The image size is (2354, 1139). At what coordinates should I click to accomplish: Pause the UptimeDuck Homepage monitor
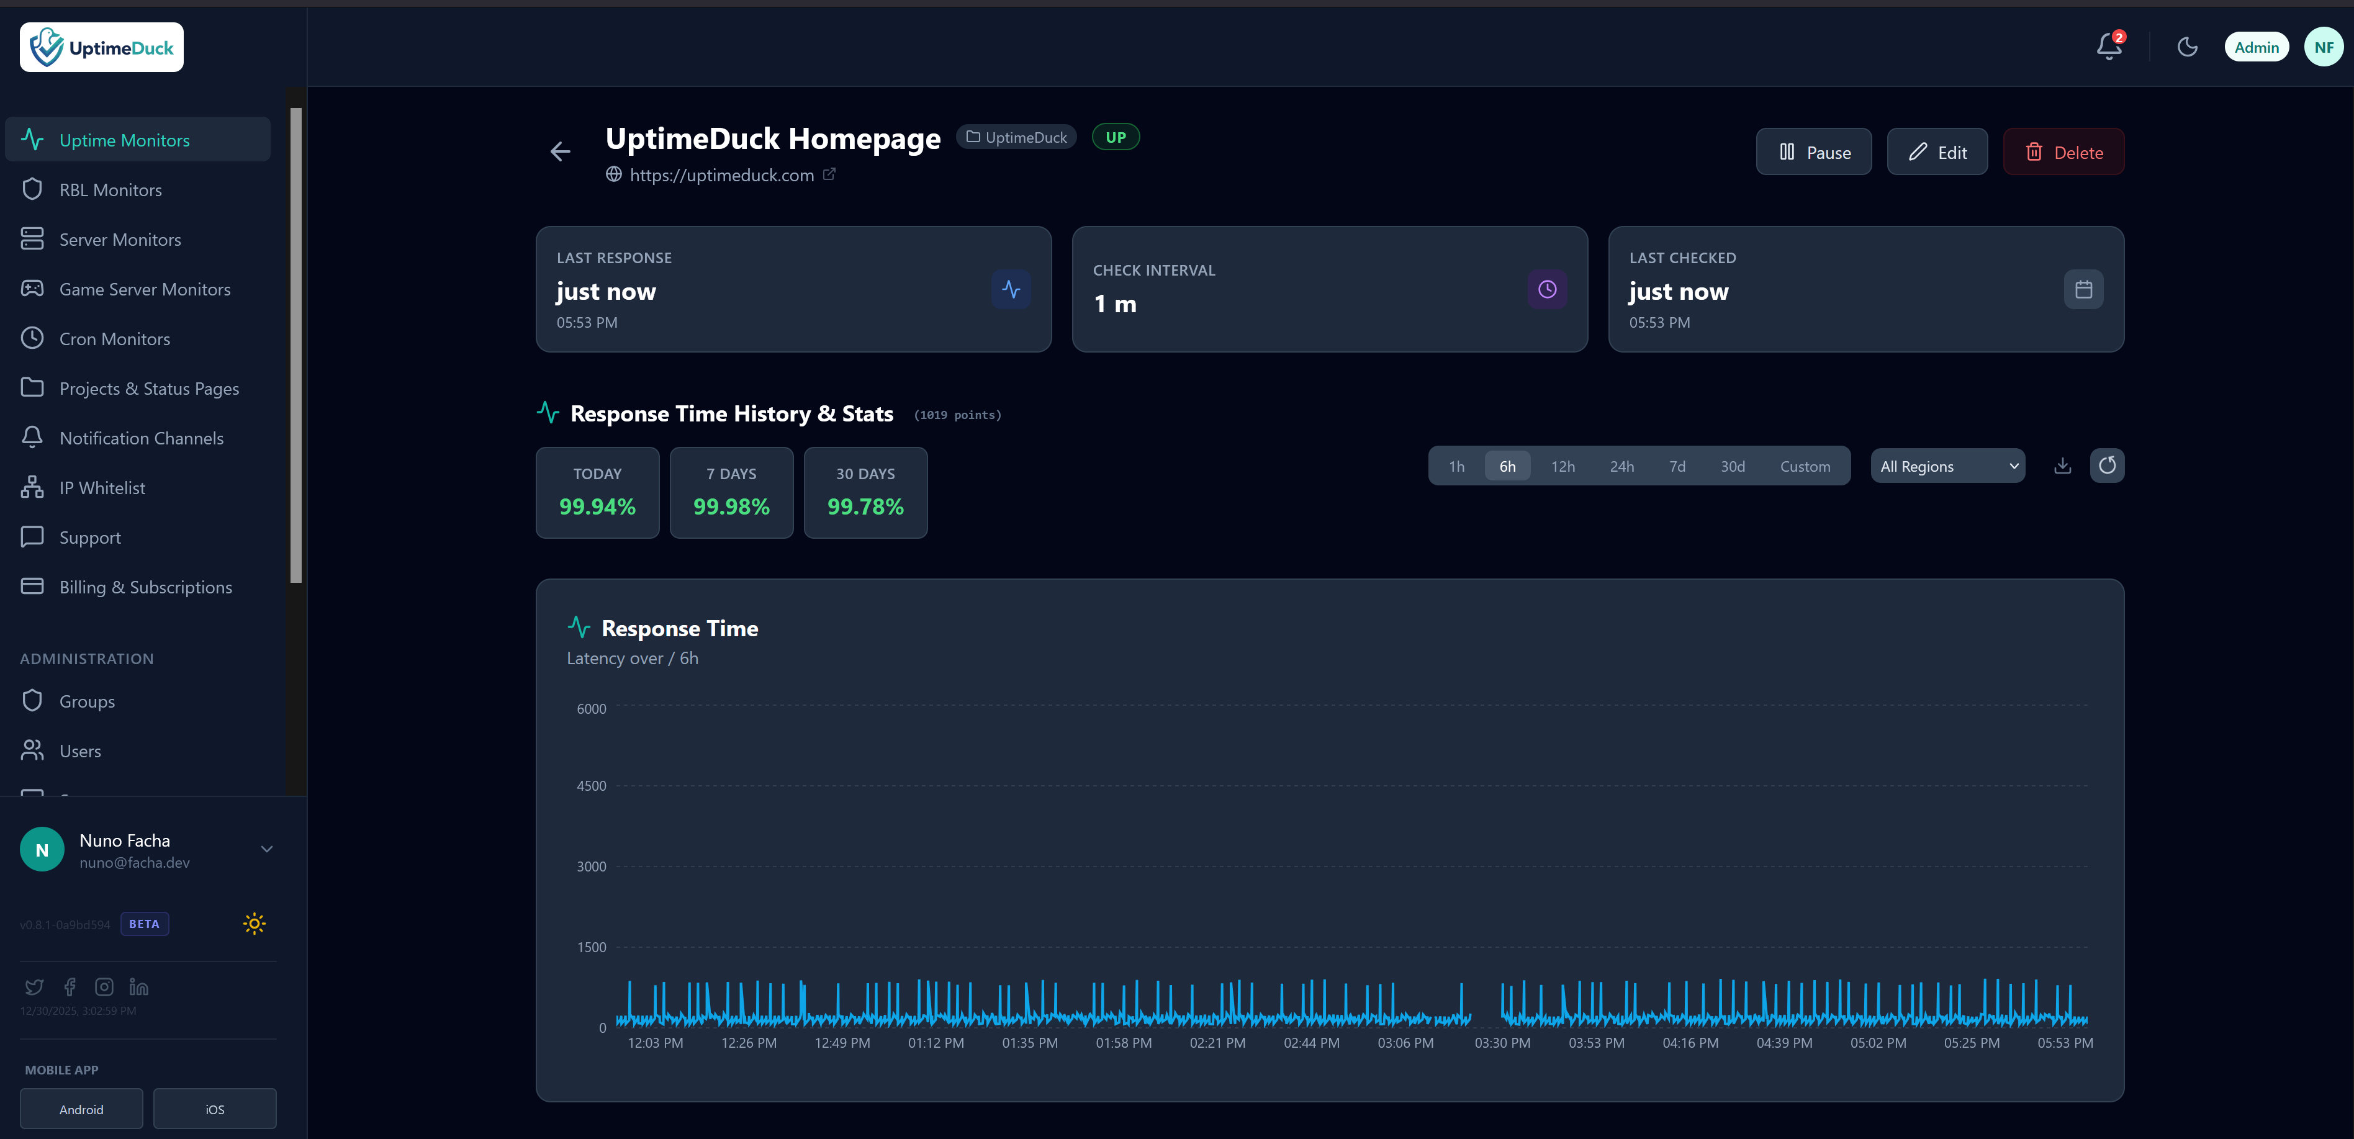1814,151
